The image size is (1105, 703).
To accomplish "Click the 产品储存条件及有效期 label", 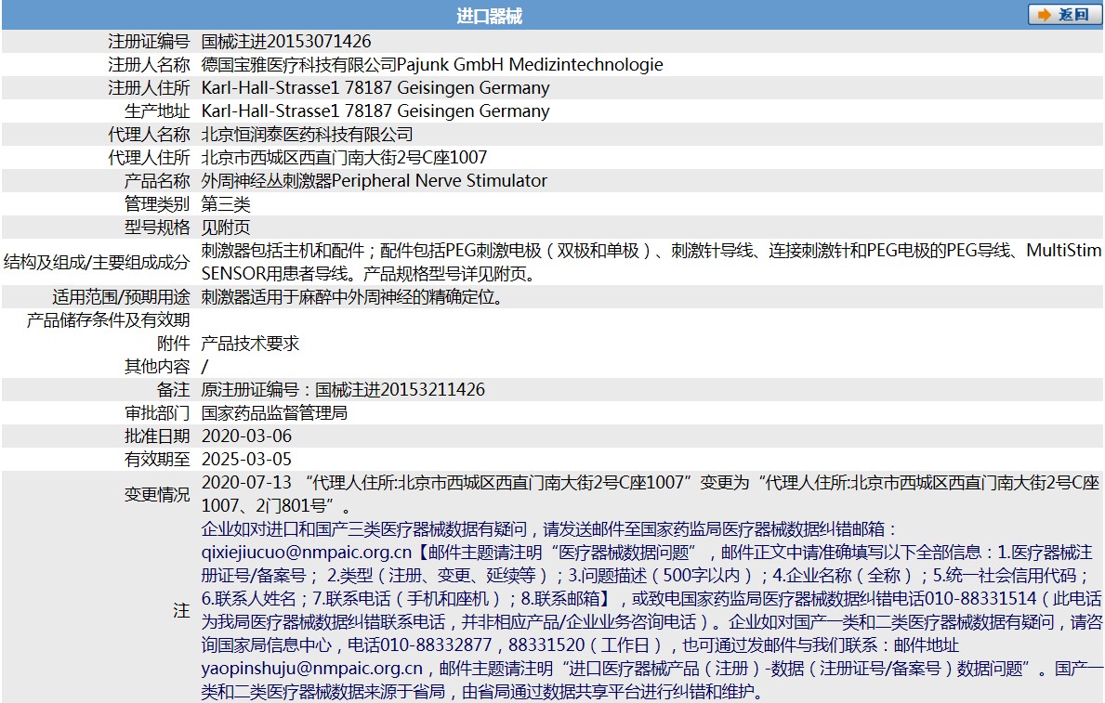I will (x=109, y=320).
